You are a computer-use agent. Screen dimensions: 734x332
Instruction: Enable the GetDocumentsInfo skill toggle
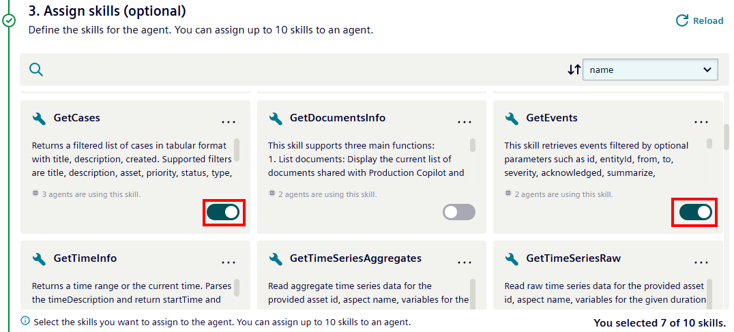459,212
